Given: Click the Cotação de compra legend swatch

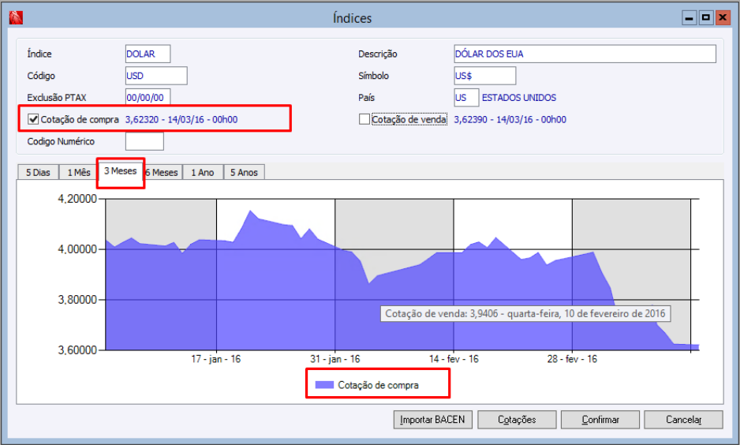Looking at the screenshot, I should click(x=324, y=385).
